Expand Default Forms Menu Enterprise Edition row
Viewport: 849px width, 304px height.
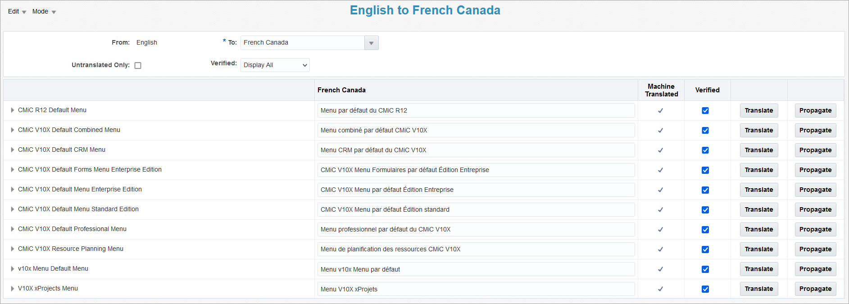pyautogui.click(x=13, y=169)
